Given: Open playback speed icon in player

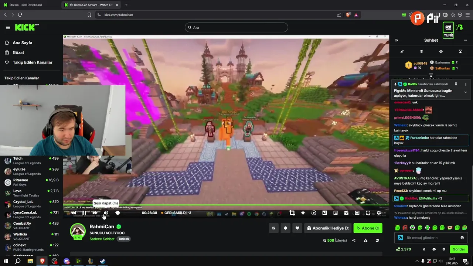Looking at the screenshot, I should click(x=314, y=213).
